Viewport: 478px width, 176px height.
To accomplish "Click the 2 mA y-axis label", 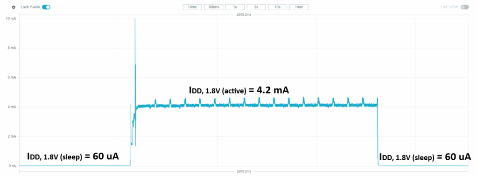I will (12, 136).
